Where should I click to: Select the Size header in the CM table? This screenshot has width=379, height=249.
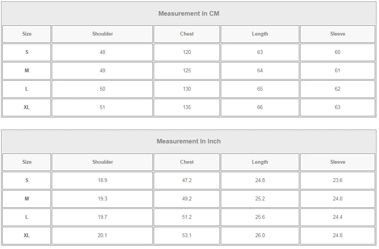click(x=27, y=34)
